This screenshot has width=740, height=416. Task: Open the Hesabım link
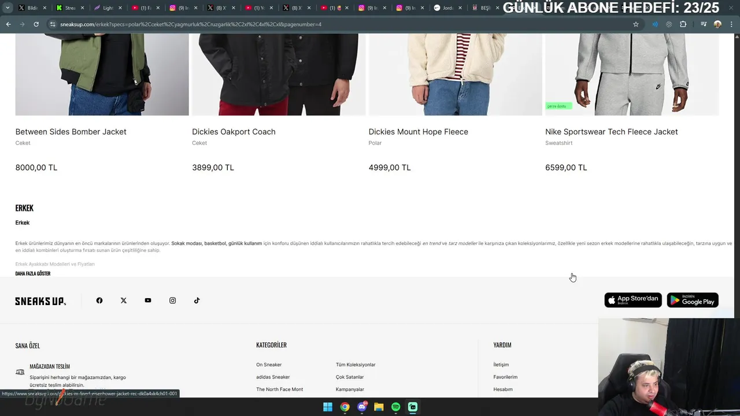pos(503,389)
